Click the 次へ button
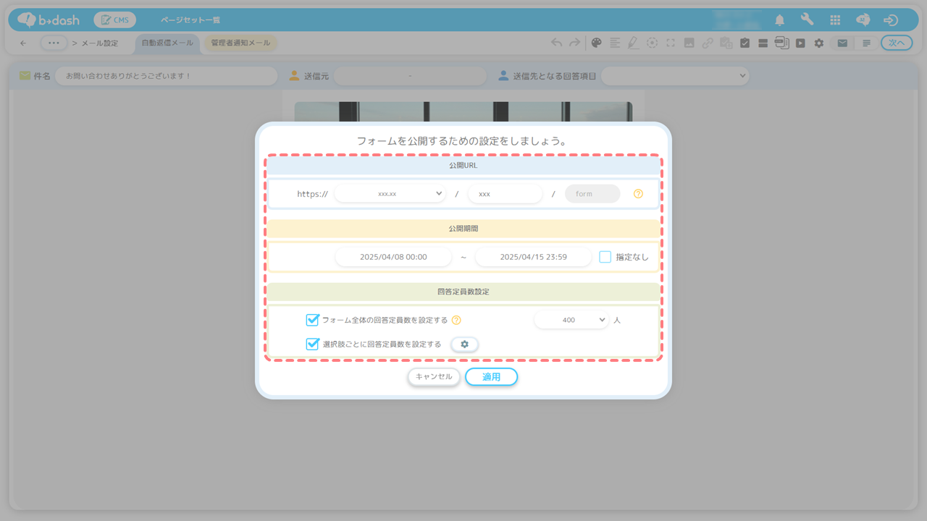This screenshot has height=521, width=927. (x=897, y=43)
